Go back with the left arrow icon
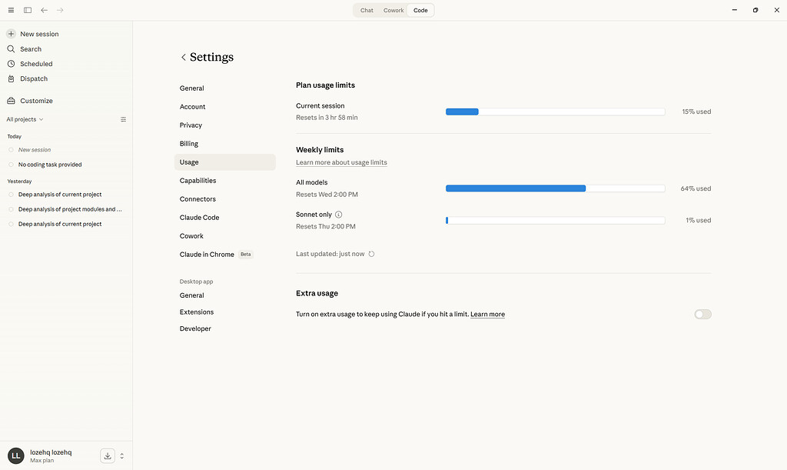787x470 pixels. pyautogui.click(x=44, y=10)
